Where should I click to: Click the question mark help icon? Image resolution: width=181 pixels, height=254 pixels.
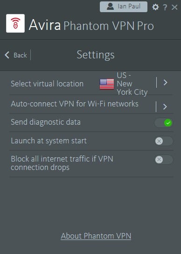(x=165, y=7)
